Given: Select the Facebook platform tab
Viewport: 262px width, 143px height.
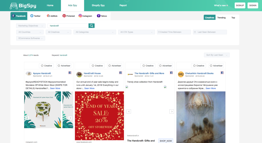Looking at the screenshot, I should click(19, 16).
